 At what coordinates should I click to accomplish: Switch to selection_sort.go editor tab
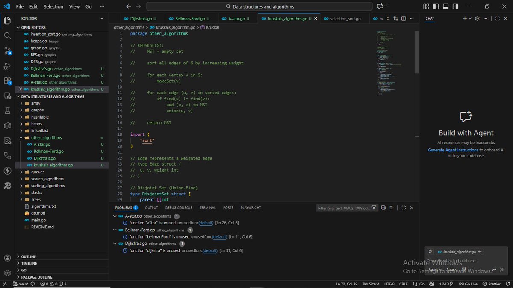[345, 19]
